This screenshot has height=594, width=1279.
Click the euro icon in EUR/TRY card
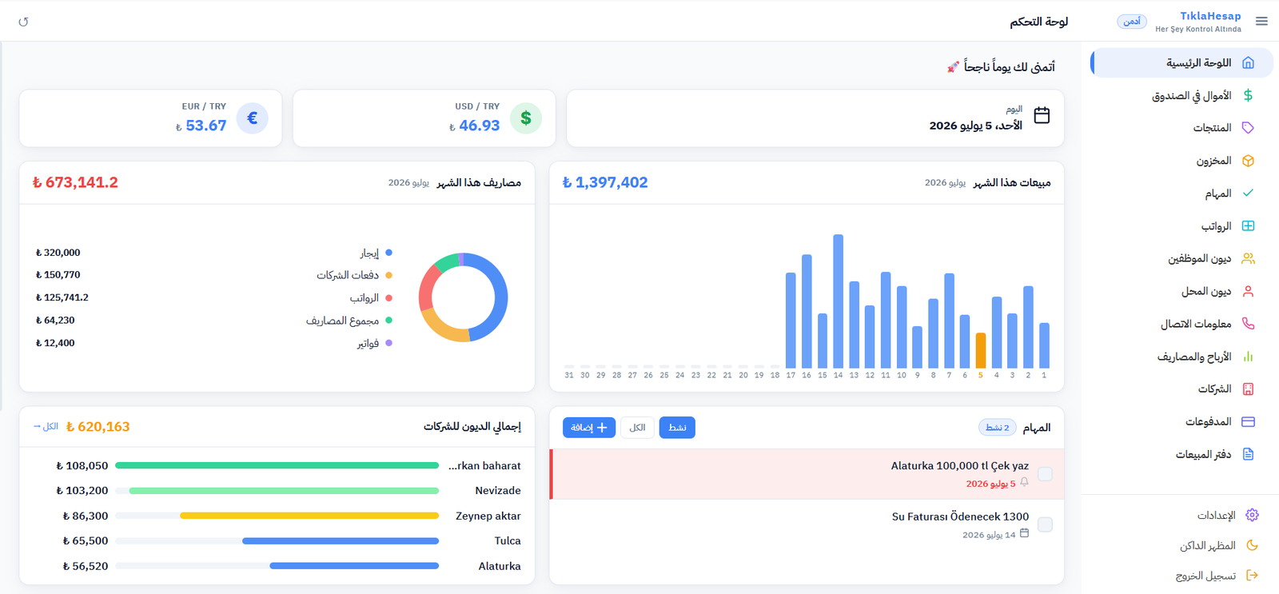[x=253, y=118]
